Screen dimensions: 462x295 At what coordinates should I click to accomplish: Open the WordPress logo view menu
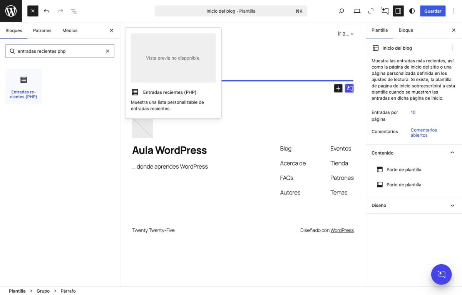(x=10, y=10)
